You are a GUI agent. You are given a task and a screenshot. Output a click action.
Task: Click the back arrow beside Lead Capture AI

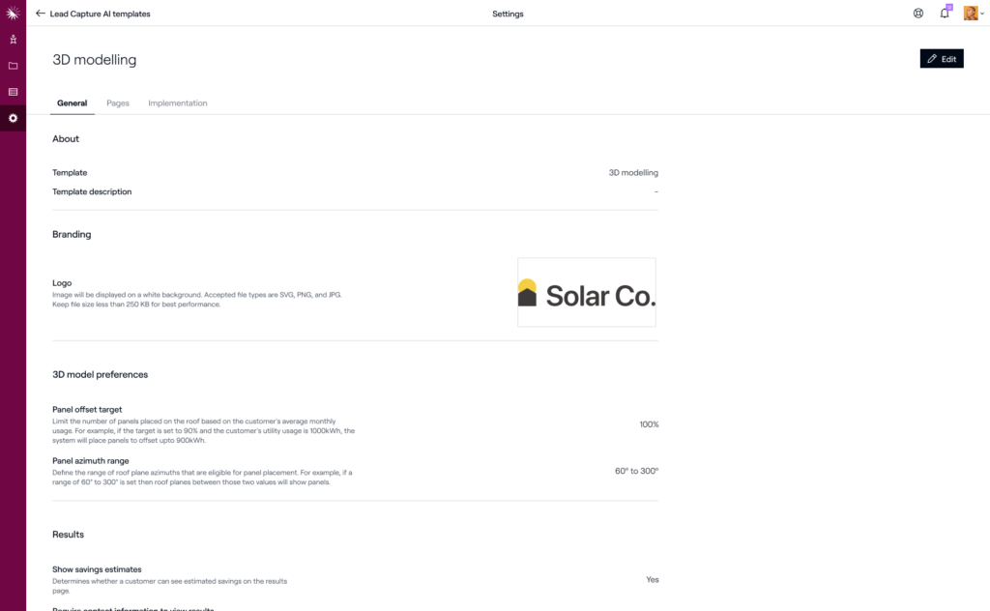pos(41,14)
